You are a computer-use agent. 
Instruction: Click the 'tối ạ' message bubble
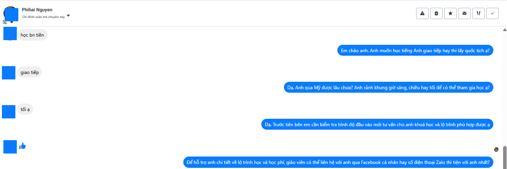(25, 109)
